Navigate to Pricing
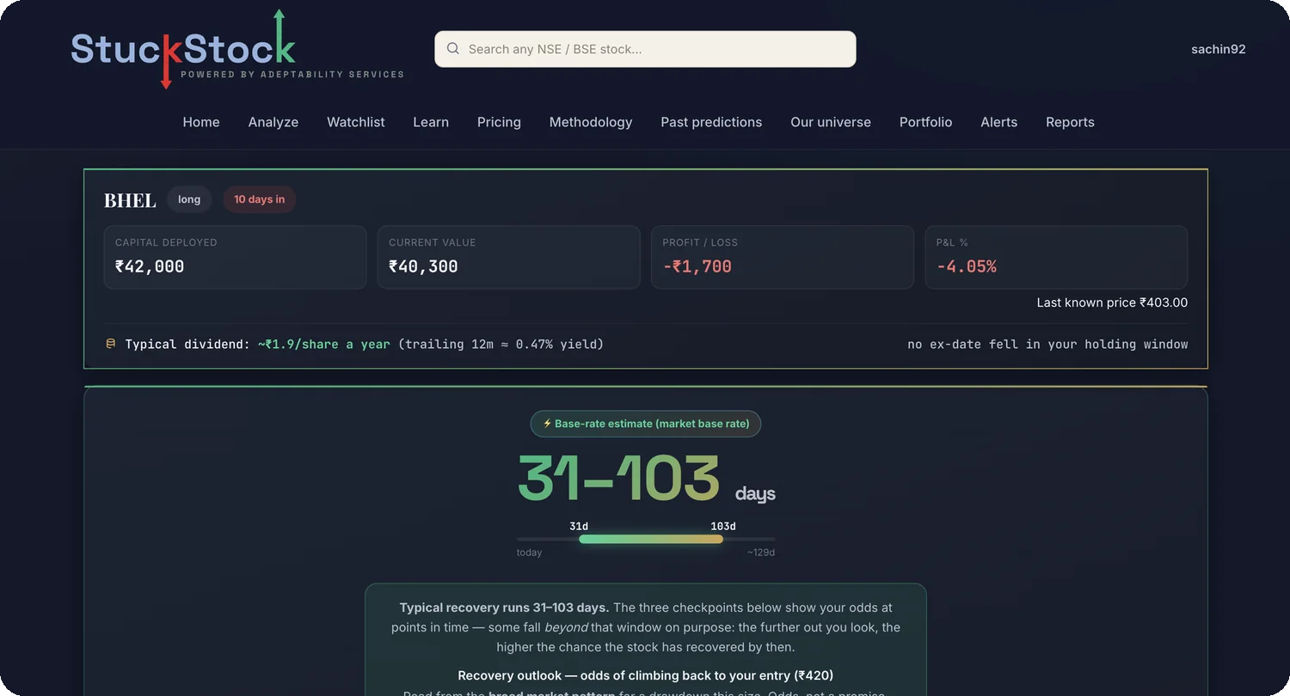The image size is (1290, 696). pyautogui.click(x=499, y=122)
